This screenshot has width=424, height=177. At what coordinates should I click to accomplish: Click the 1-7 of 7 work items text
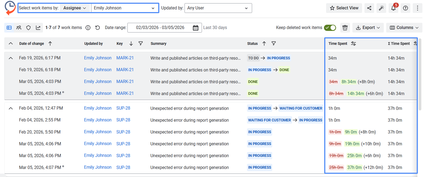coord(64,28)
